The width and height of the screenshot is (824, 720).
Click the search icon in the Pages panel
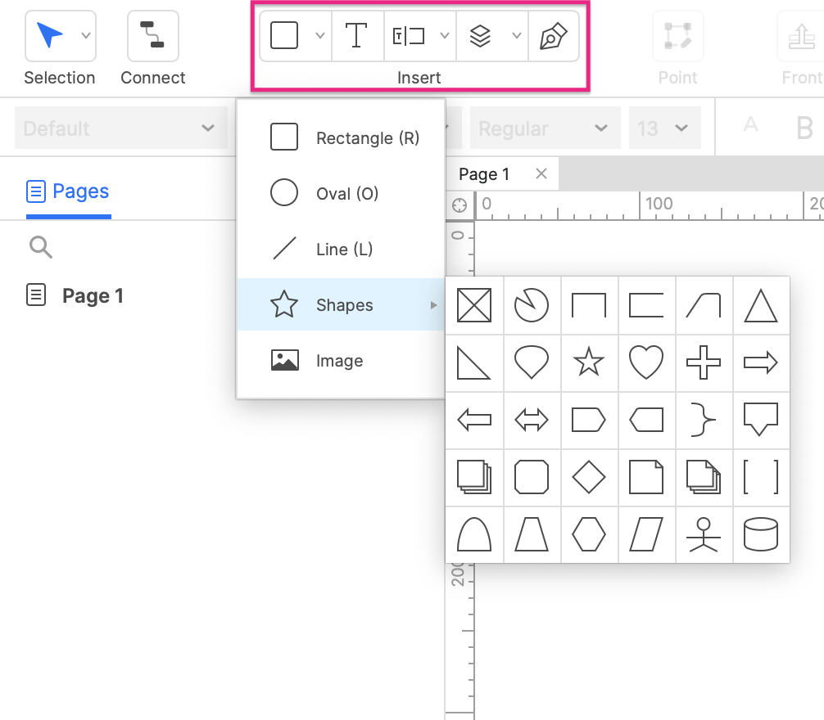tap(40, 247)
